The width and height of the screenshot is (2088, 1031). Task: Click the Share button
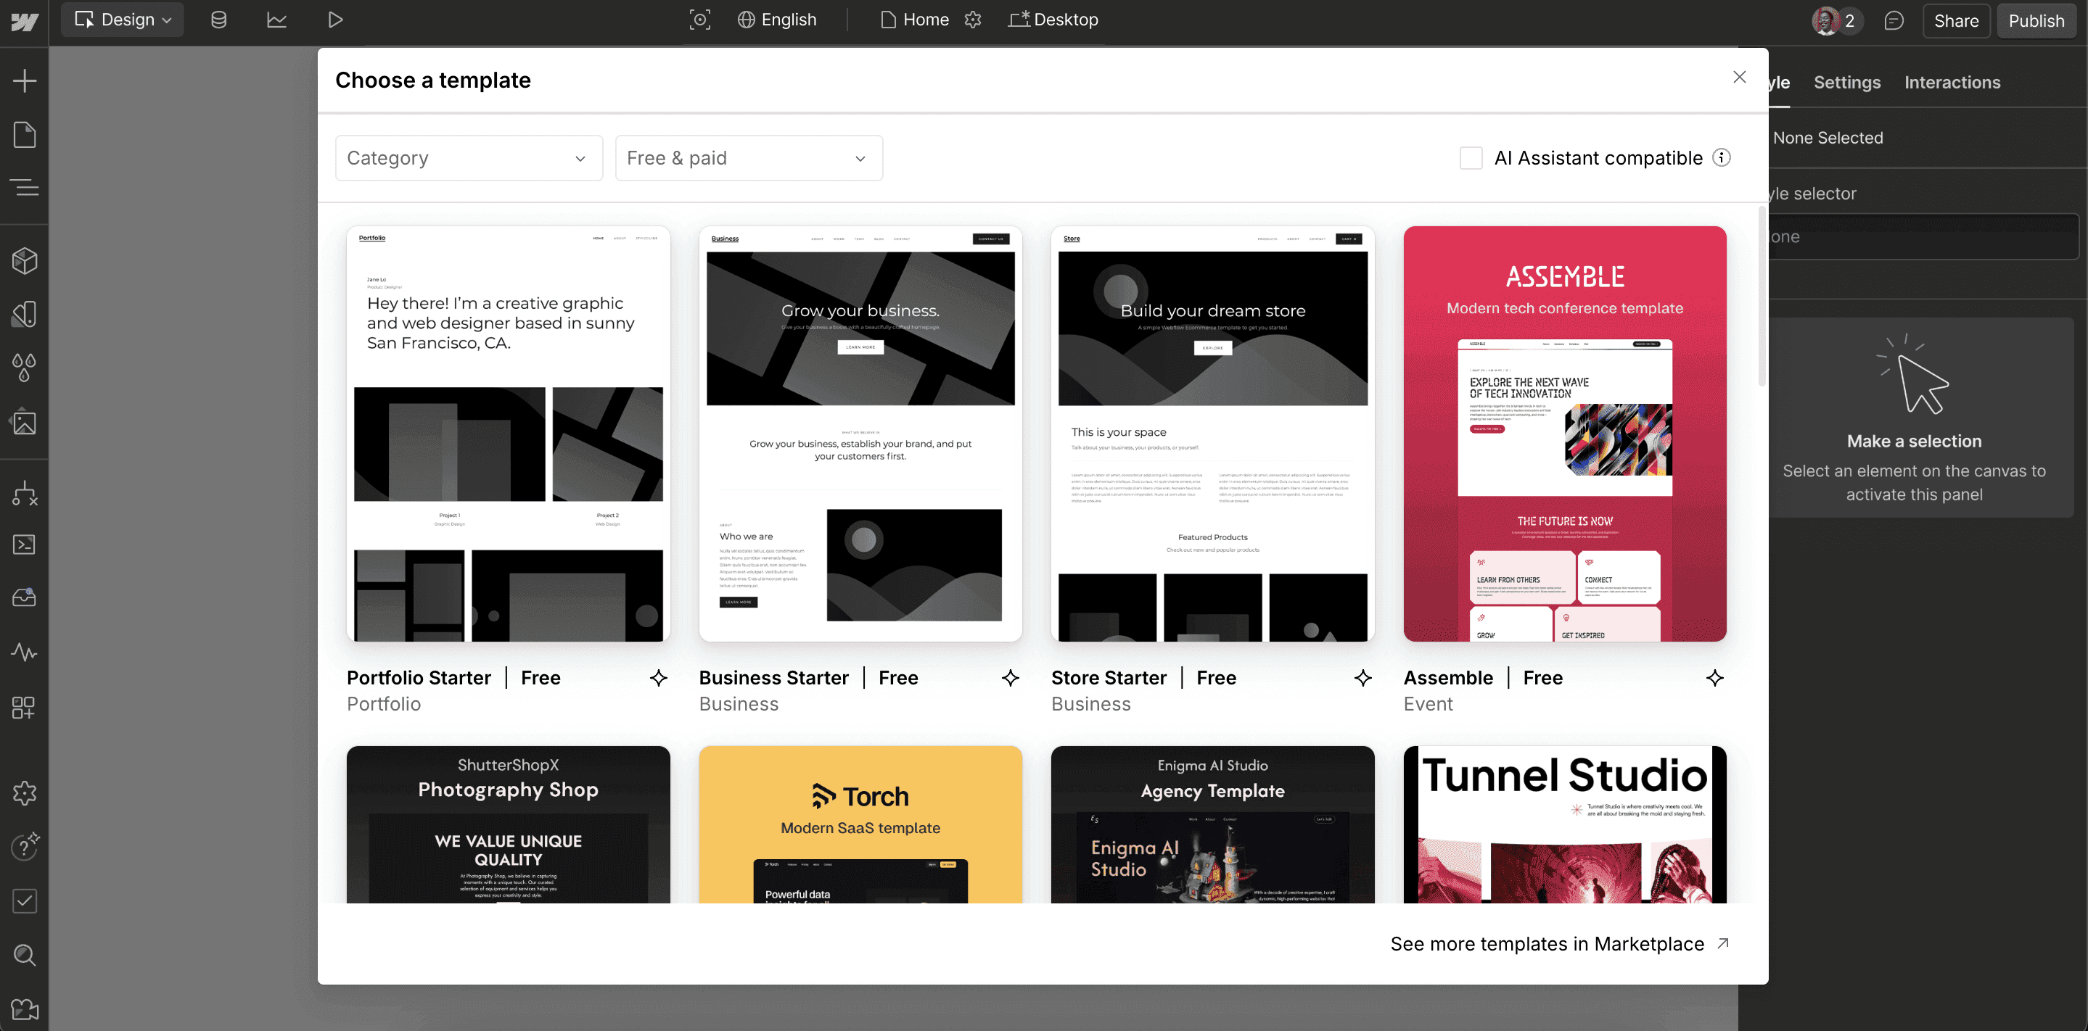[1956, 20]
